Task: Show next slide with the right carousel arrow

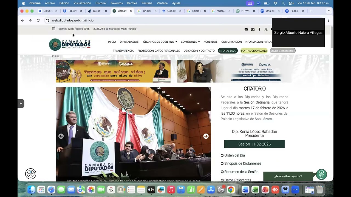Action: coord(206,136)
